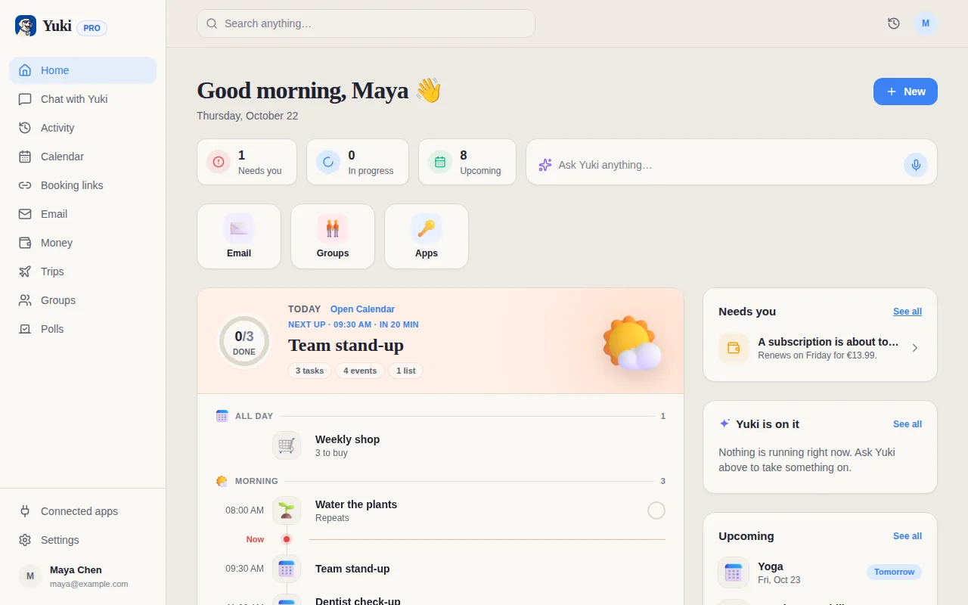See all in Yuki is on it
The width and height of the screenshot is (968, 605).
coord(907,424)
